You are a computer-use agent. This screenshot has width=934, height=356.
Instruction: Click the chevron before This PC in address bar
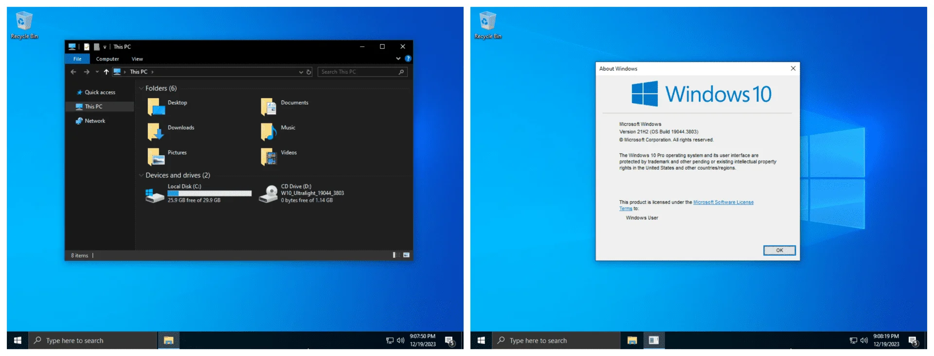[x=125, y=72]
